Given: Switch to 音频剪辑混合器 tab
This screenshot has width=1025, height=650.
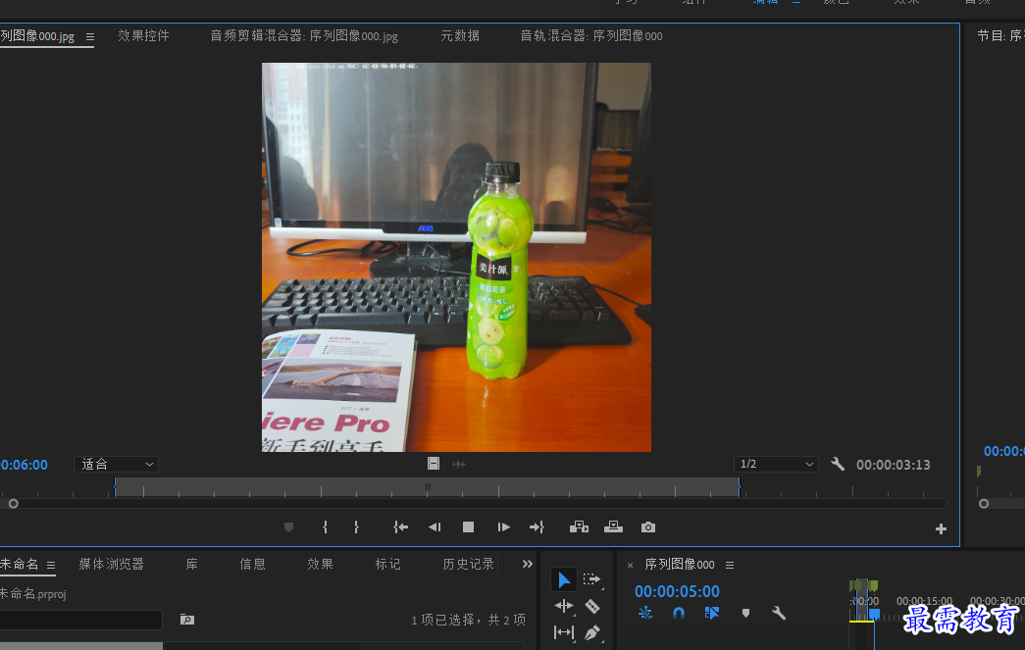Looking at the screenshot, I should tap(304, 36).
